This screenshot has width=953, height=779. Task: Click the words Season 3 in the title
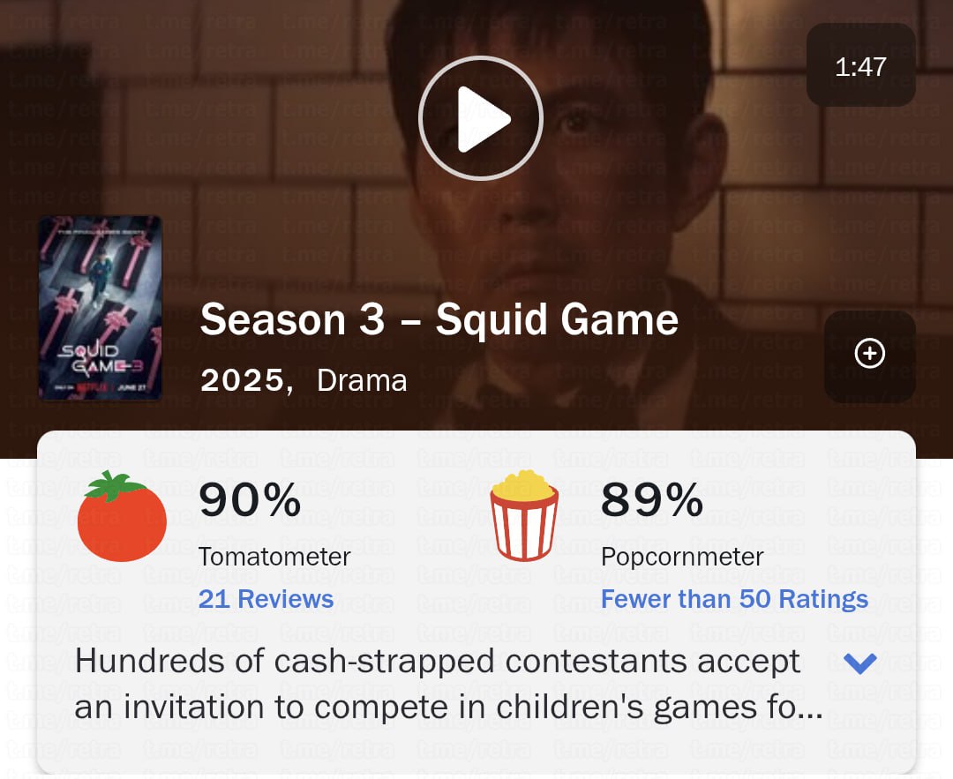[x=292, y=320]
